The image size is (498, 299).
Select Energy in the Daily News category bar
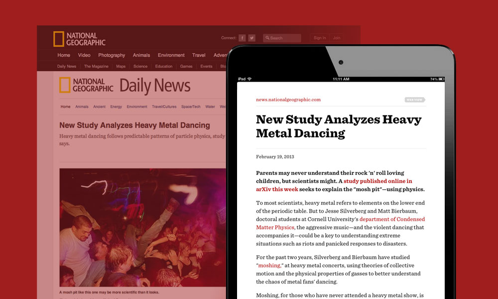[x=116, y=107]
